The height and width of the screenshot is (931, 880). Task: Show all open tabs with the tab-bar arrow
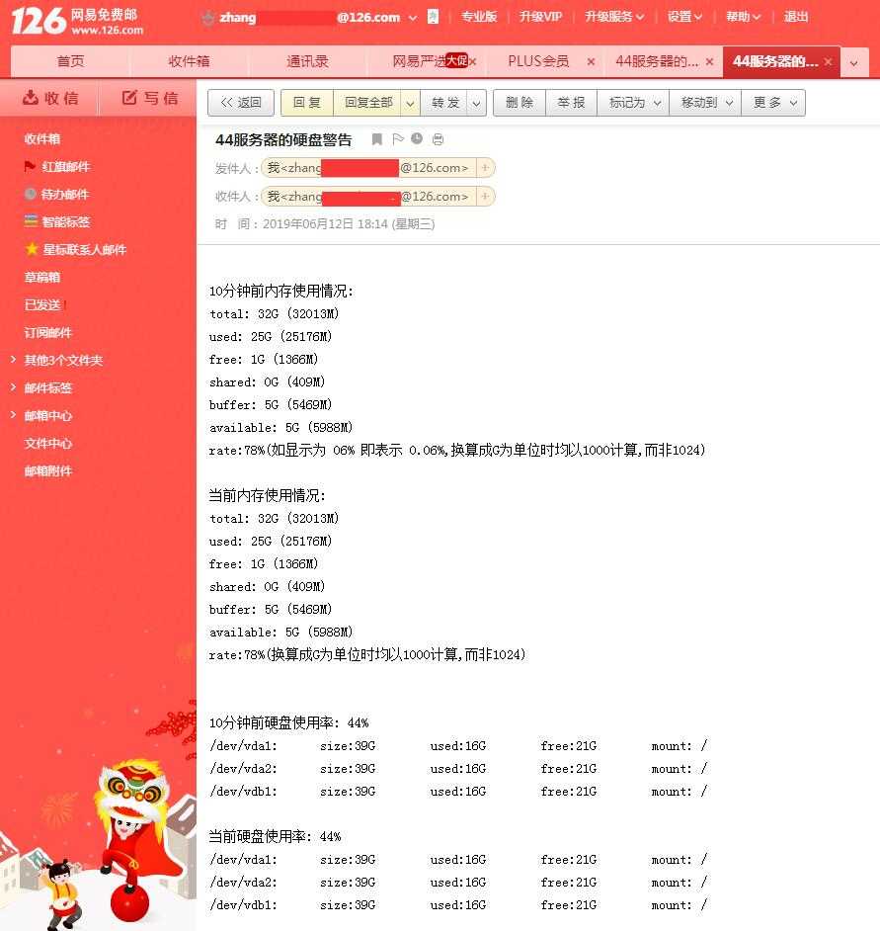coord(854,62)
